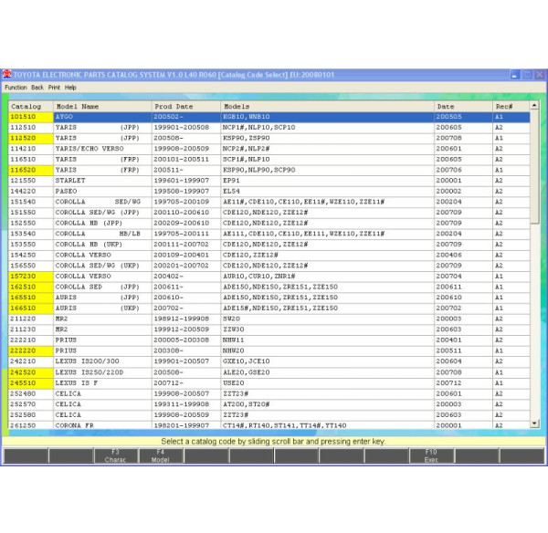Click the Toyota app icon in title bar
The width and height of the screenshot is (548, 533).
point(6,73)
